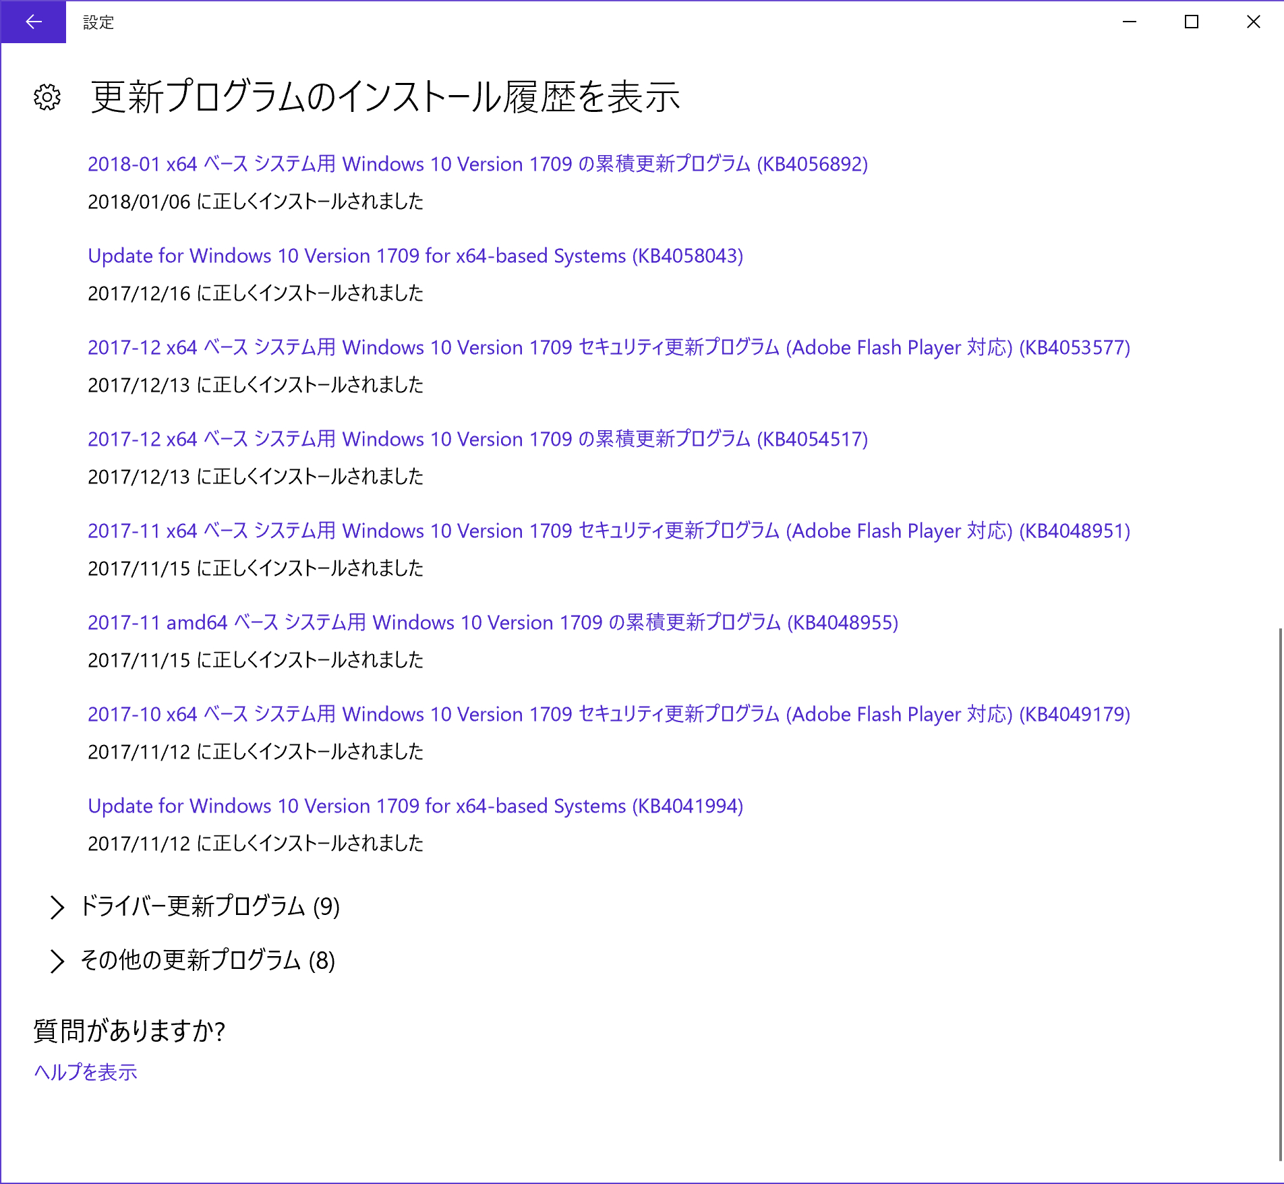Select the 2017/11/15 status under KB4048955
The height and width of the screenshot is (1184, 1284).
256,660
